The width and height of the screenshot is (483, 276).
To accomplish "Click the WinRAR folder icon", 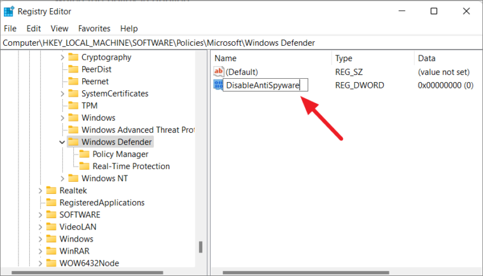I will [x=51, y=251].
